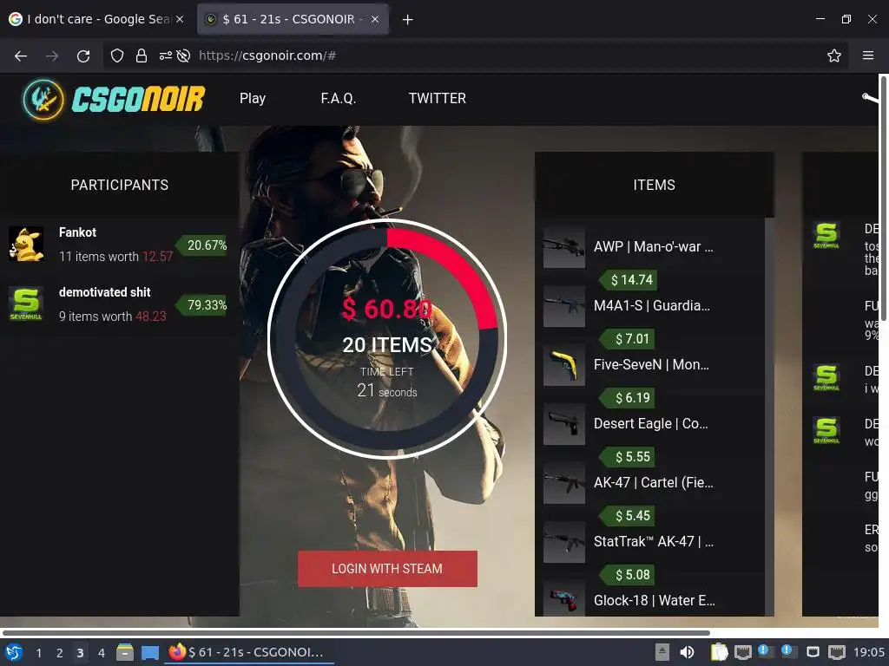Select the Firefox CSGONOIR taskbar entry
The width and height of the screenshot is (889, 666).
249,652
